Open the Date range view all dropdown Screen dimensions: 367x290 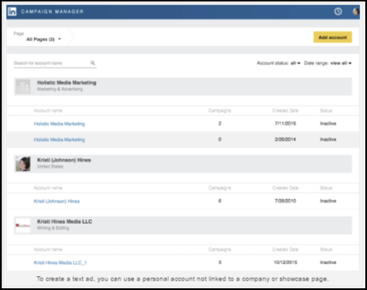tap(328, 63)
